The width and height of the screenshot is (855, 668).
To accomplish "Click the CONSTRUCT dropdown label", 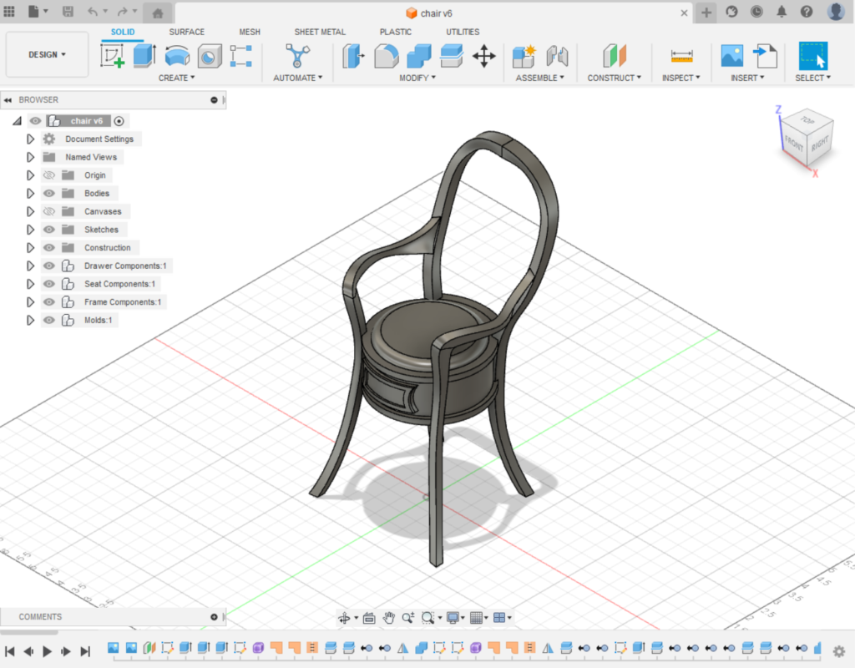I will [x=614, y=78].
